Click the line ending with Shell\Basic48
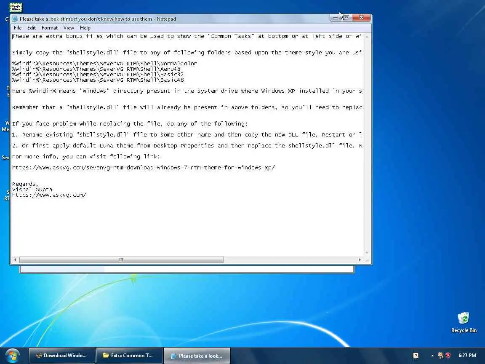The width and height of the screenshot is (485, 364). point(98,80)
